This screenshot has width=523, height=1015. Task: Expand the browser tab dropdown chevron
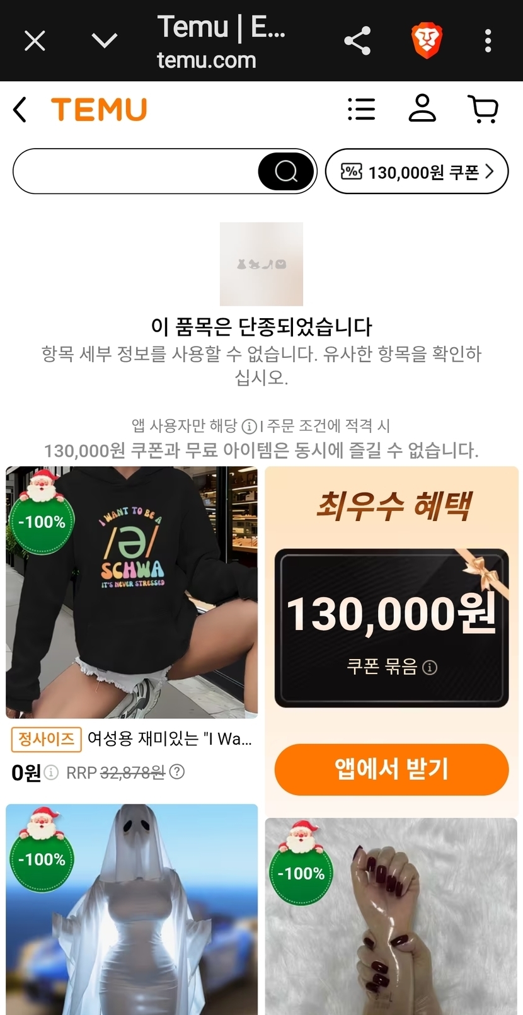[105, 41]
